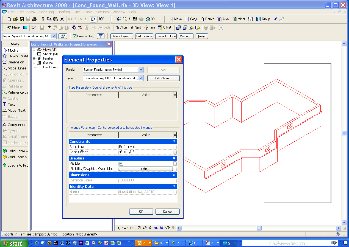The height and width of the screenshot is (247, 349).
Task: Click the Pin position pushpin icon
Action: [x=275, y=19]
